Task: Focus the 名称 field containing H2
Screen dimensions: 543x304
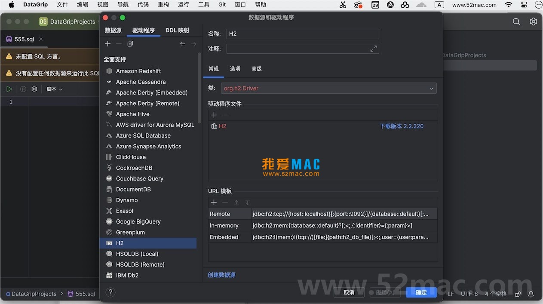Action: (303, 34)
